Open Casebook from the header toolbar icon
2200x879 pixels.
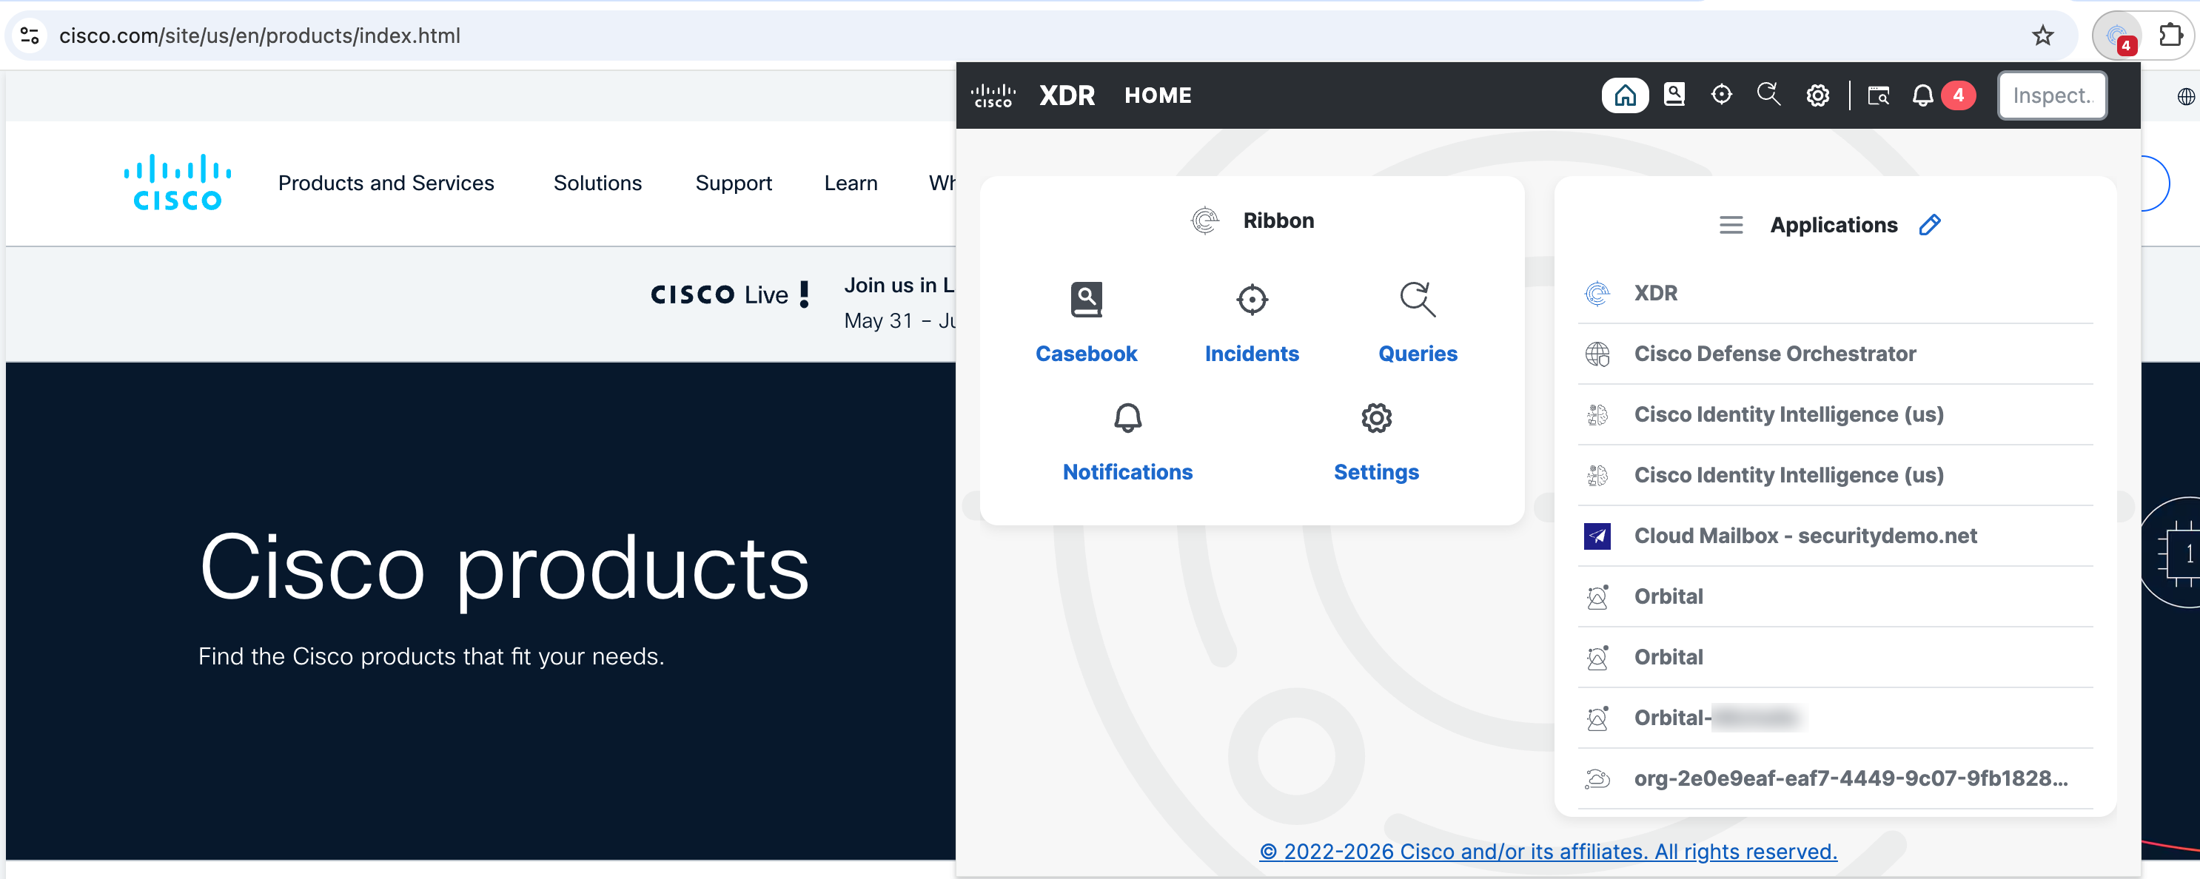[1674, 95]
